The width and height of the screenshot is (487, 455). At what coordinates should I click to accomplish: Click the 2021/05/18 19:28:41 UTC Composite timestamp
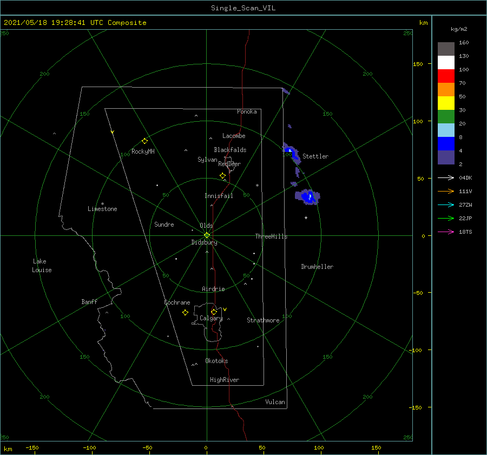75,23
